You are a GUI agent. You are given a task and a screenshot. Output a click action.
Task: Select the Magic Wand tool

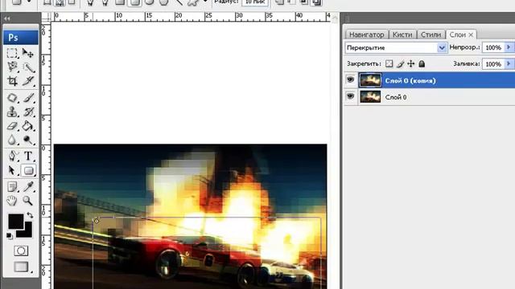point(28,67)
